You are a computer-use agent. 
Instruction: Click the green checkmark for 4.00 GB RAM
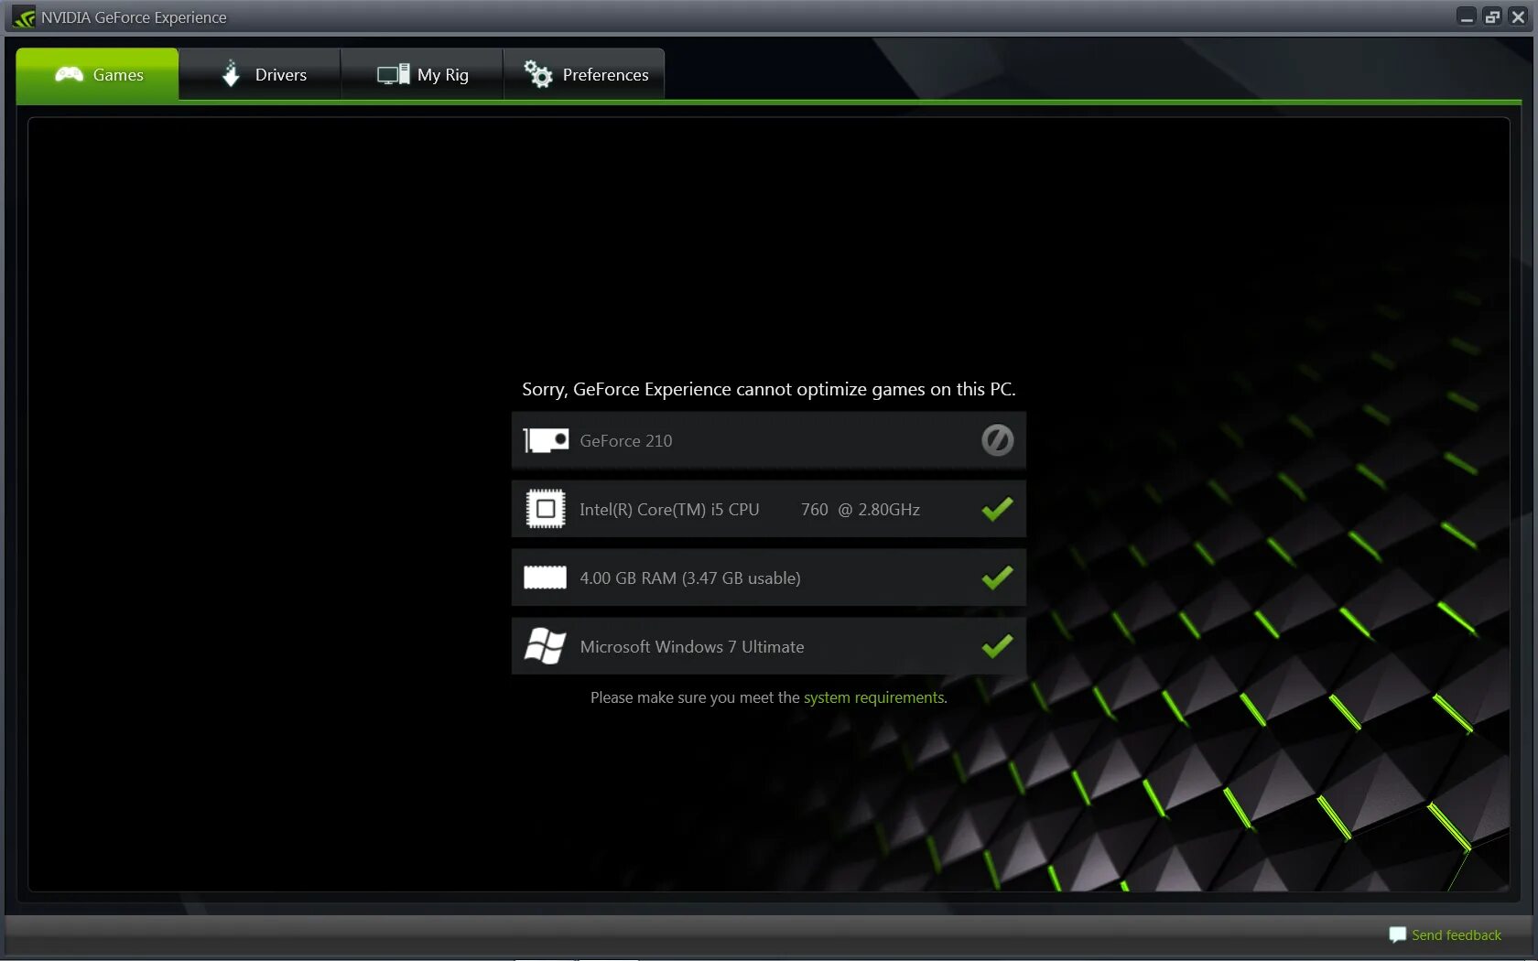[997, 578]
